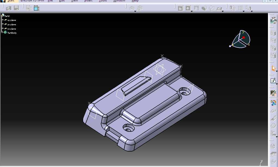Open the Help menu
The image size is (278, 167).
pos(135,1)
